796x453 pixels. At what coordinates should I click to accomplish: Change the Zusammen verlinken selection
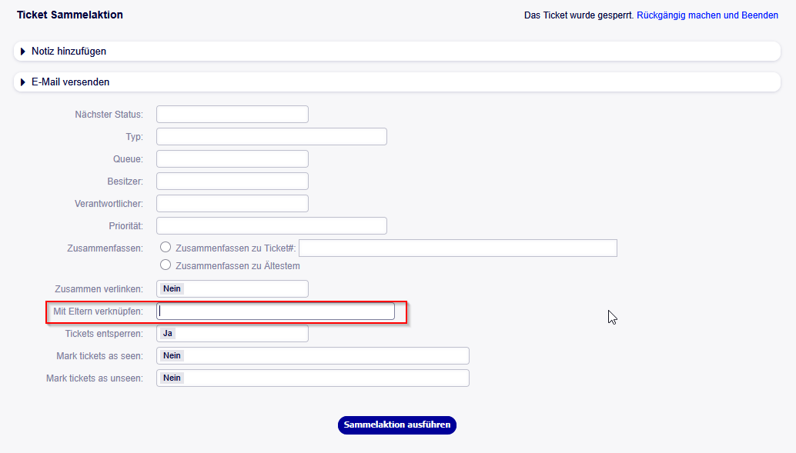(x=232, y=289)
